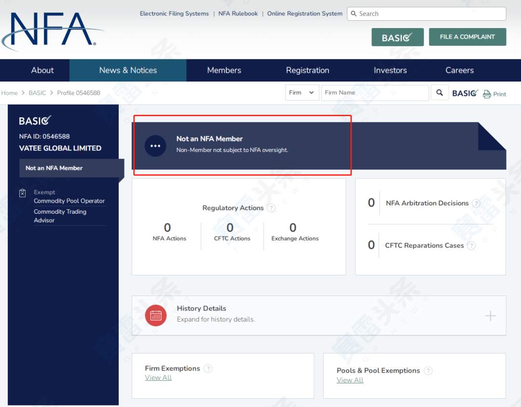Expand History Details with the plus icon

(490, 316)
